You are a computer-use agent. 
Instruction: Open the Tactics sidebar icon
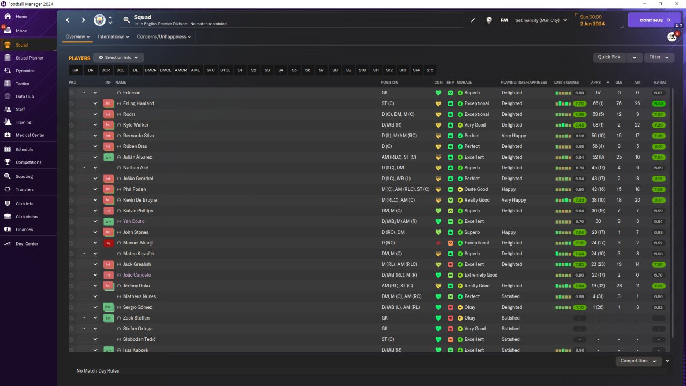[8, 84]
